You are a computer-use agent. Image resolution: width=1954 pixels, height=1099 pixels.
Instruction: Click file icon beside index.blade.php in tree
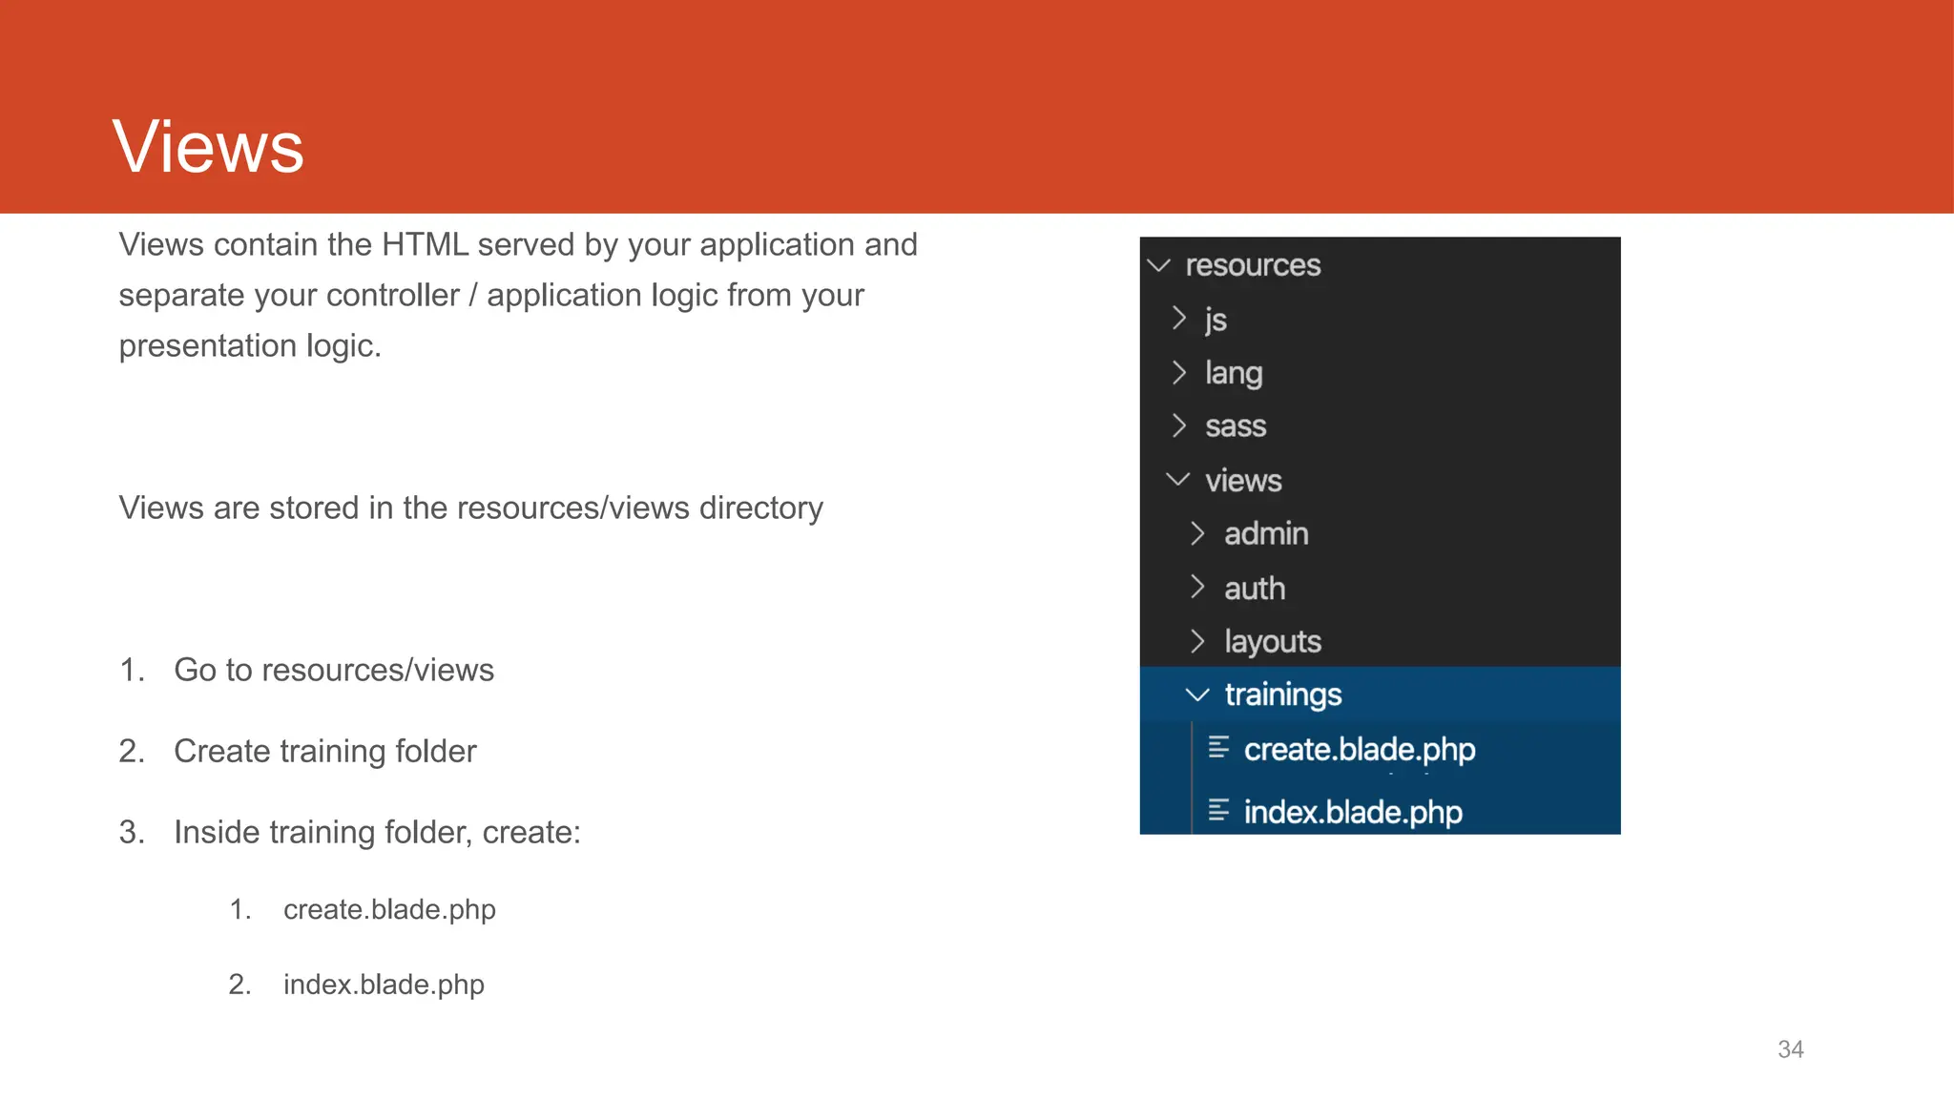coord(1218,811)
